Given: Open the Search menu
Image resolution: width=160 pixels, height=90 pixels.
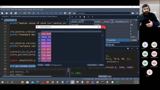Looking at the screenshot, I should tap(8, 9).
